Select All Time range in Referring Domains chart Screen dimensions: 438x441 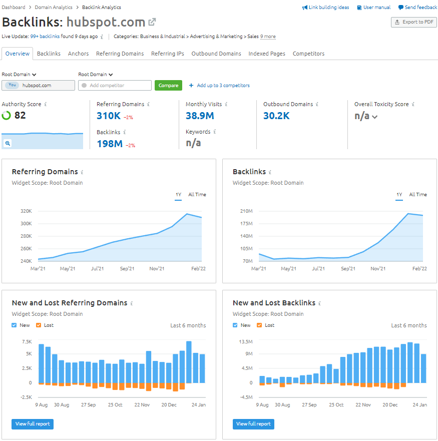point(197,195)
